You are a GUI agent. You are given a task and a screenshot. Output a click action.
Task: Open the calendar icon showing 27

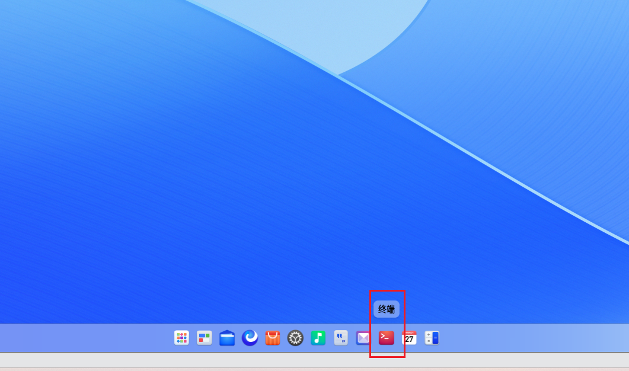(409, 338)
